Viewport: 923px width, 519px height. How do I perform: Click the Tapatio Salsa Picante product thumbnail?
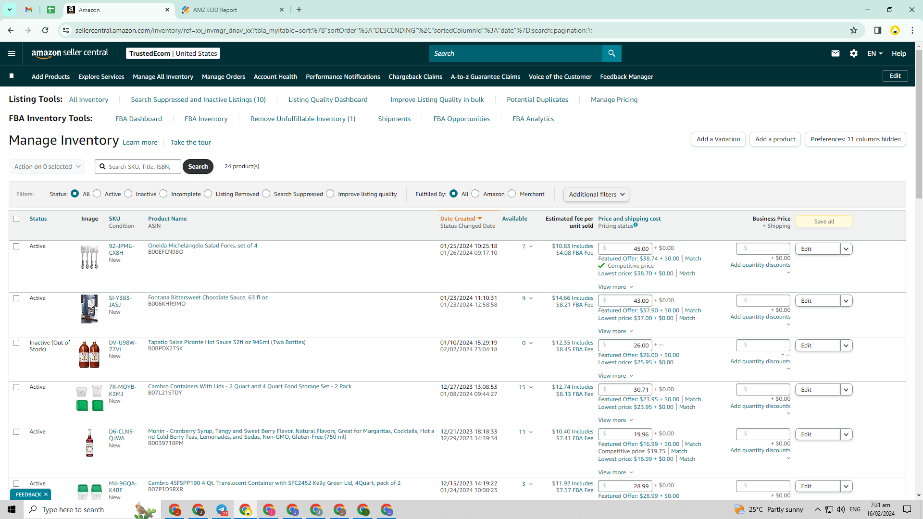tap(89, 354)
